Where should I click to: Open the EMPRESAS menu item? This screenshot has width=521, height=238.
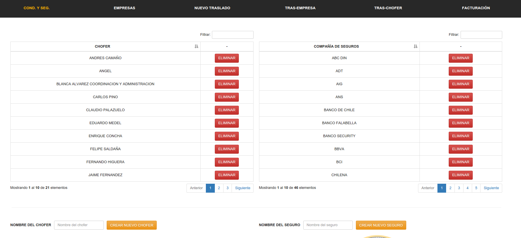(124, 8)
